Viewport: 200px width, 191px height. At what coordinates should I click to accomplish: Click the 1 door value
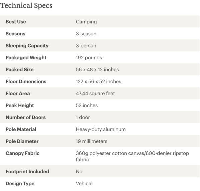[83, 117]
